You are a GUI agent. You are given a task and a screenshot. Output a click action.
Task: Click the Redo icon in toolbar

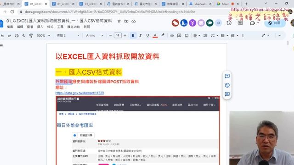click(9, 36)
